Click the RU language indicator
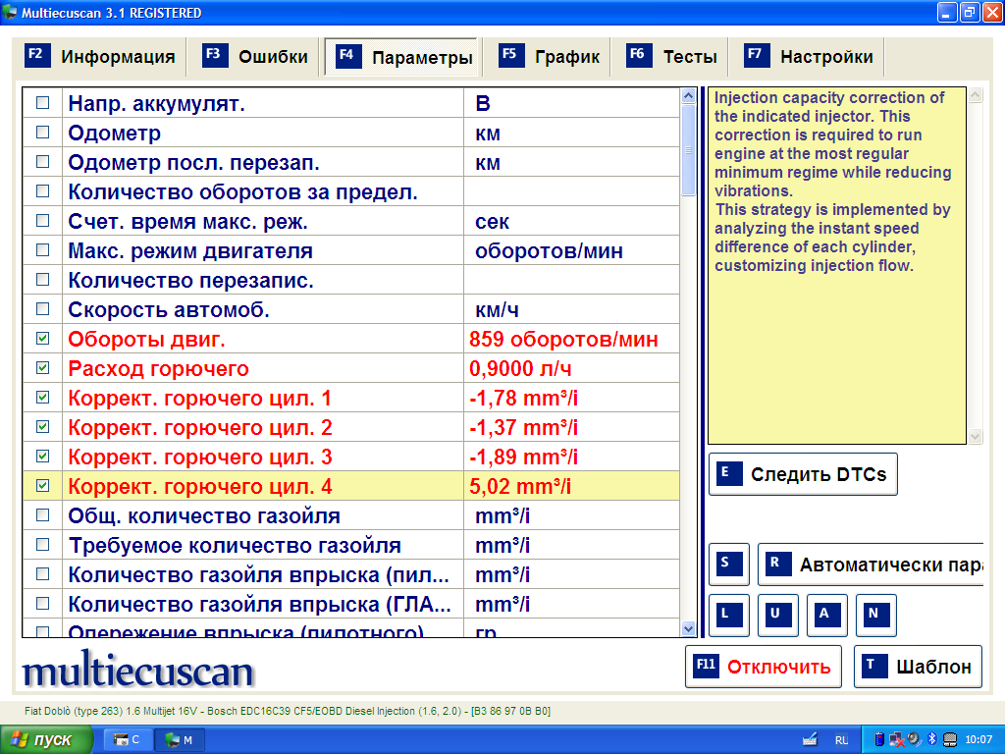Viewport: 1005px width, 754px height. [x=841, y=740]
